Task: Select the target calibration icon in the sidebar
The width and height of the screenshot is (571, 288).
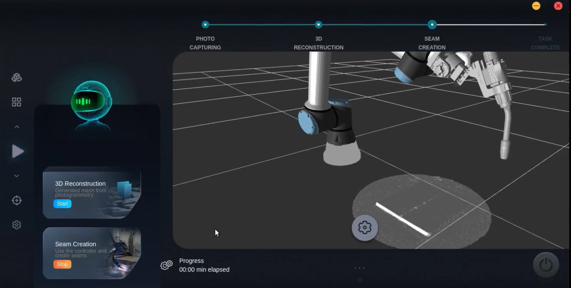Action: click(16, 200)
